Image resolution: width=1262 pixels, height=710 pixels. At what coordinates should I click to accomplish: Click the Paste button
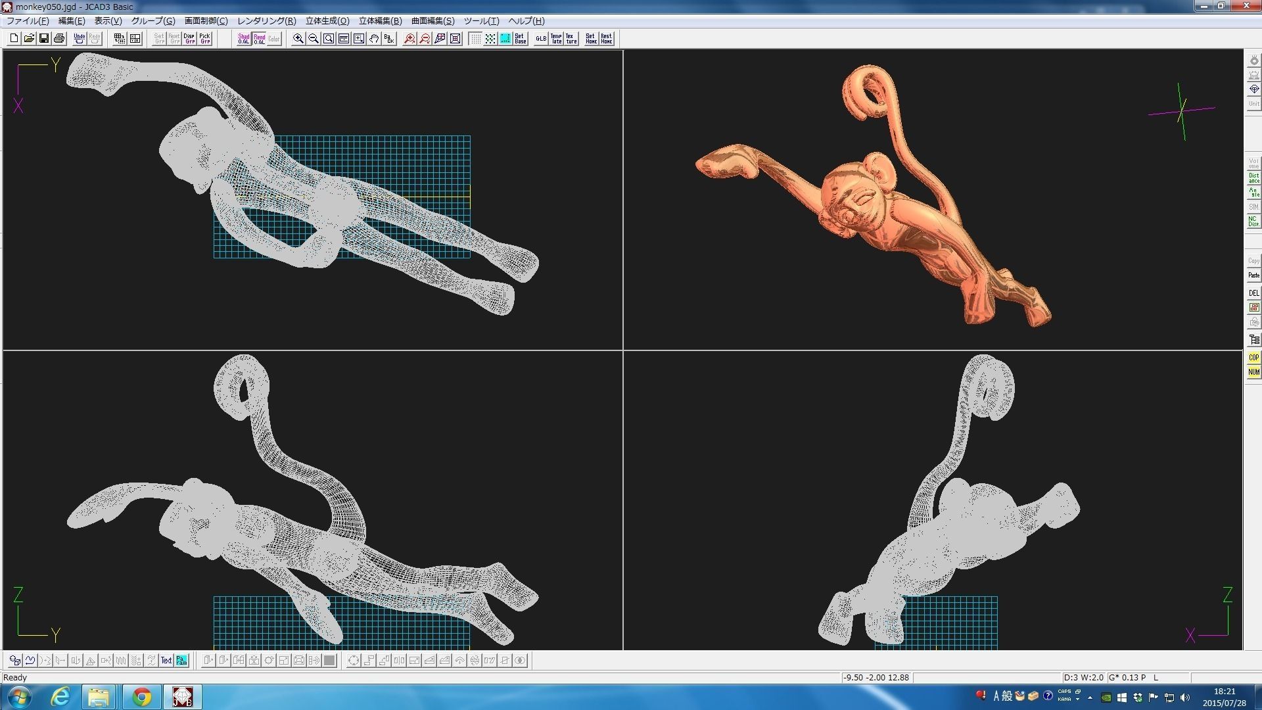1253,275
